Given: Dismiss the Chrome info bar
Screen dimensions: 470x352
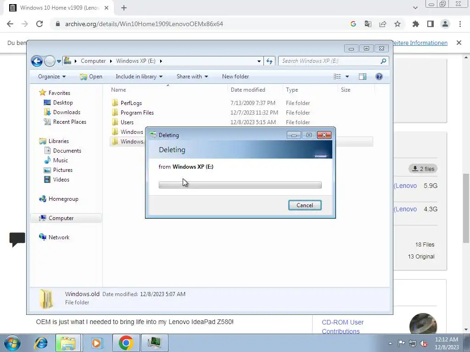Looking at the screenshot, I should pyautogui.click(x=459, y=43).
